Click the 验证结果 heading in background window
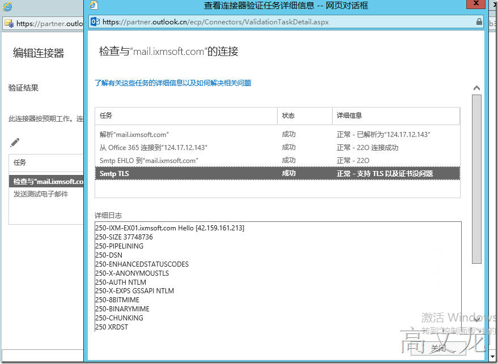The width and height of the screenshot is (498, 364). coord(23,88)
